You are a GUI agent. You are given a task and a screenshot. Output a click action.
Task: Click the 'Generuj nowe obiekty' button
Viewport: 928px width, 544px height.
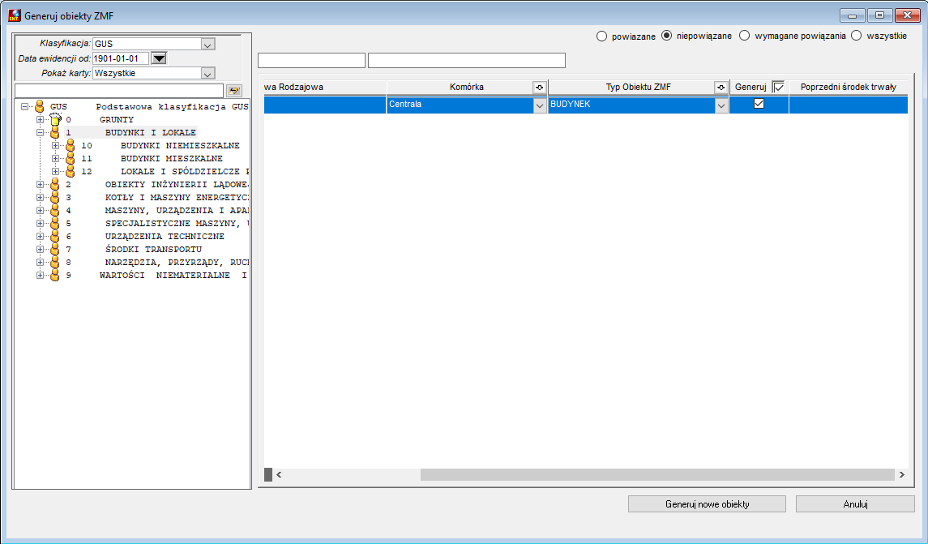708,504
